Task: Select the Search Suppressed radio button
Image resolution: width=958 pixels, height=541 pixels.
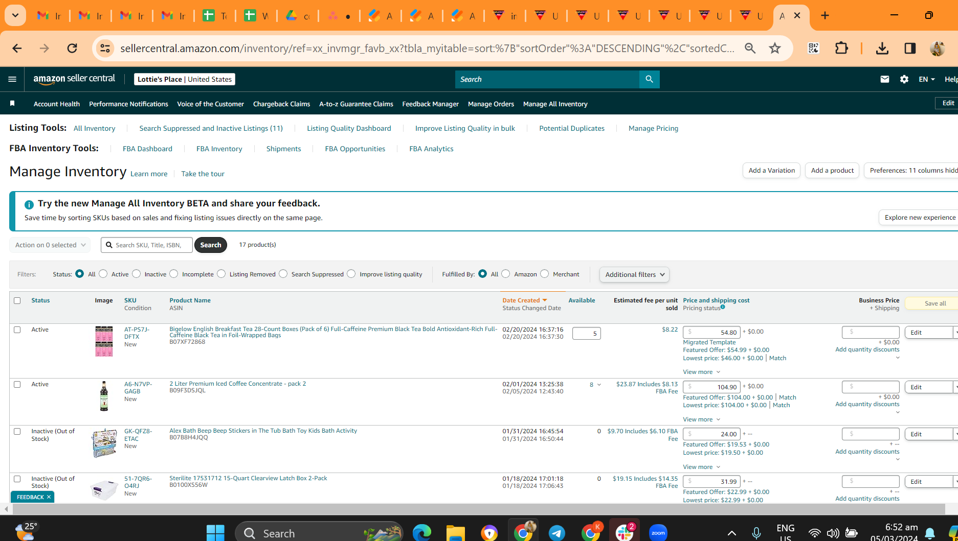Action: click(x=283, y=274)
